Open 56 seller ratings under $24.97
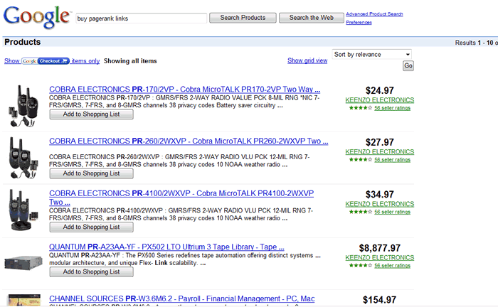The height and width of the screenshot is (307, 498). pyautogui.click(x=392, y=108)
